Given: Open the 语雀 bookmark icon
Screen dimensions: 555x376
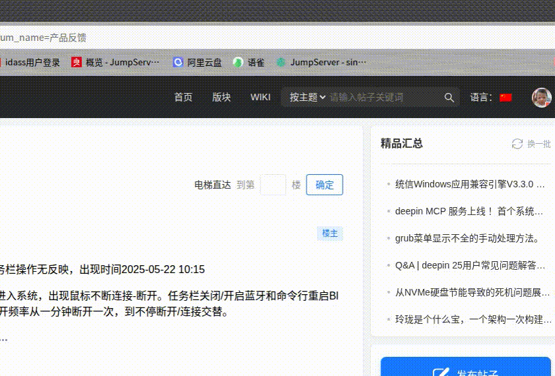Looking at the screenshot, I should pos(238,63).
